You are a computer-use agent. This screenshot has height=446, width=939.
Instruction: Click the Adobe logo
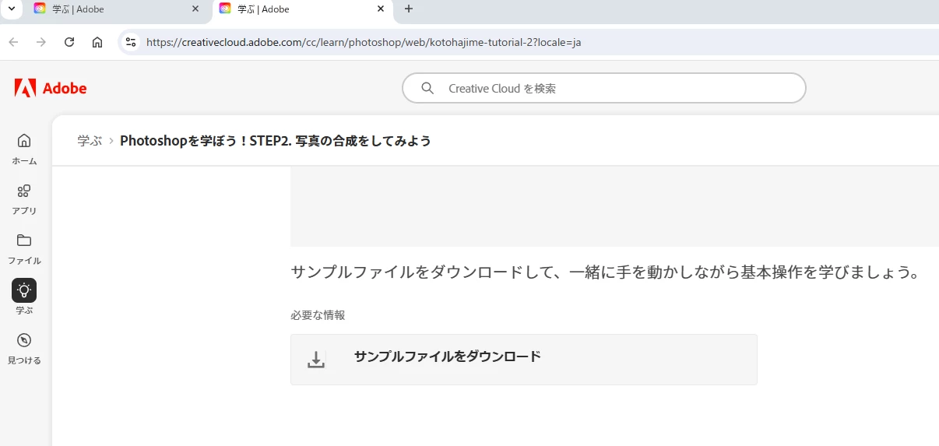click(51, 88)
